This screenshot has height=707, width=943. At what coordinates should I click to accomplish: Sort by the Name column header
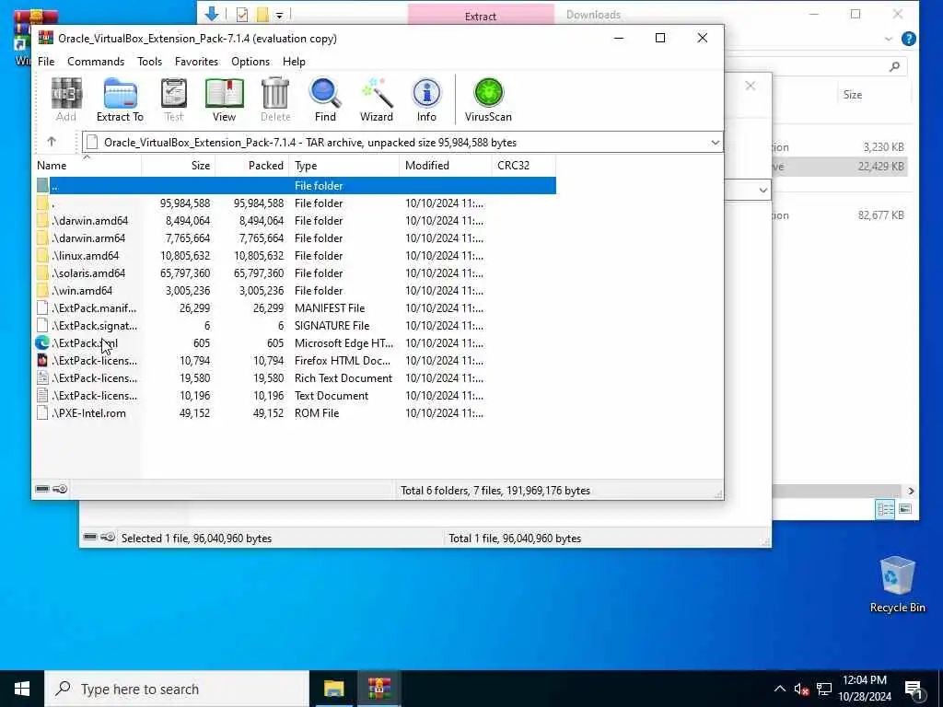pos(87,166)
